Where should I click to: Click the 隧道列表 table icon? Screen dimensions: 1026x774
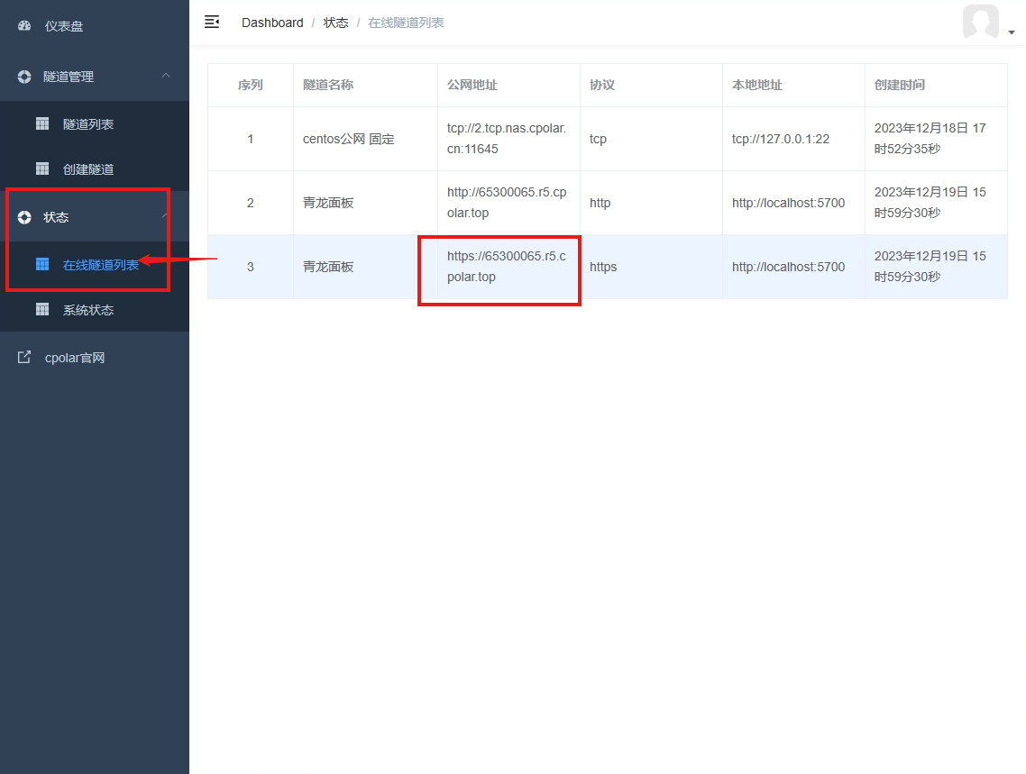(42, 123)
